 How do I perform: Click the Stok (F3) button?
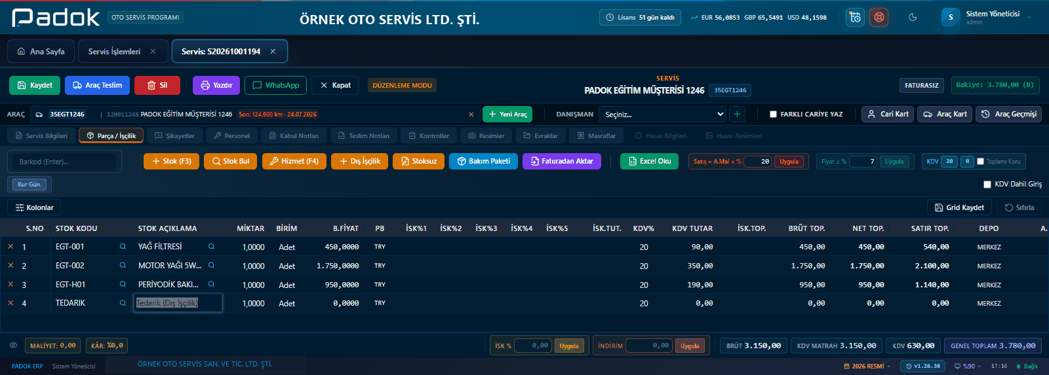pos(171,161)
